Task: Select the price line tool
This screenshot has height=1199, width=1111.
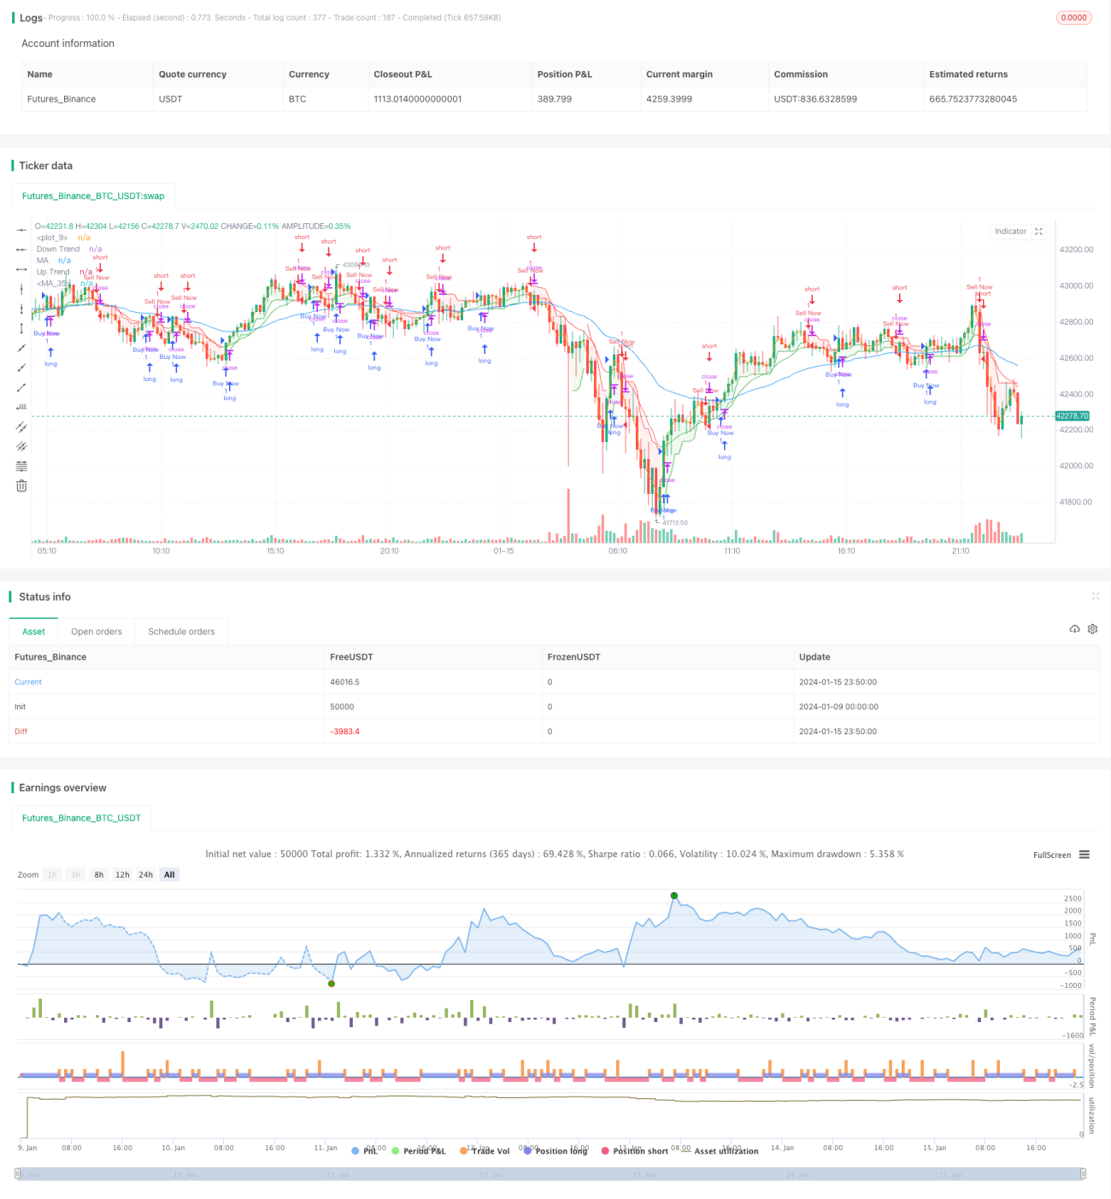Action: pyautogui.click(x=21, y=407)
